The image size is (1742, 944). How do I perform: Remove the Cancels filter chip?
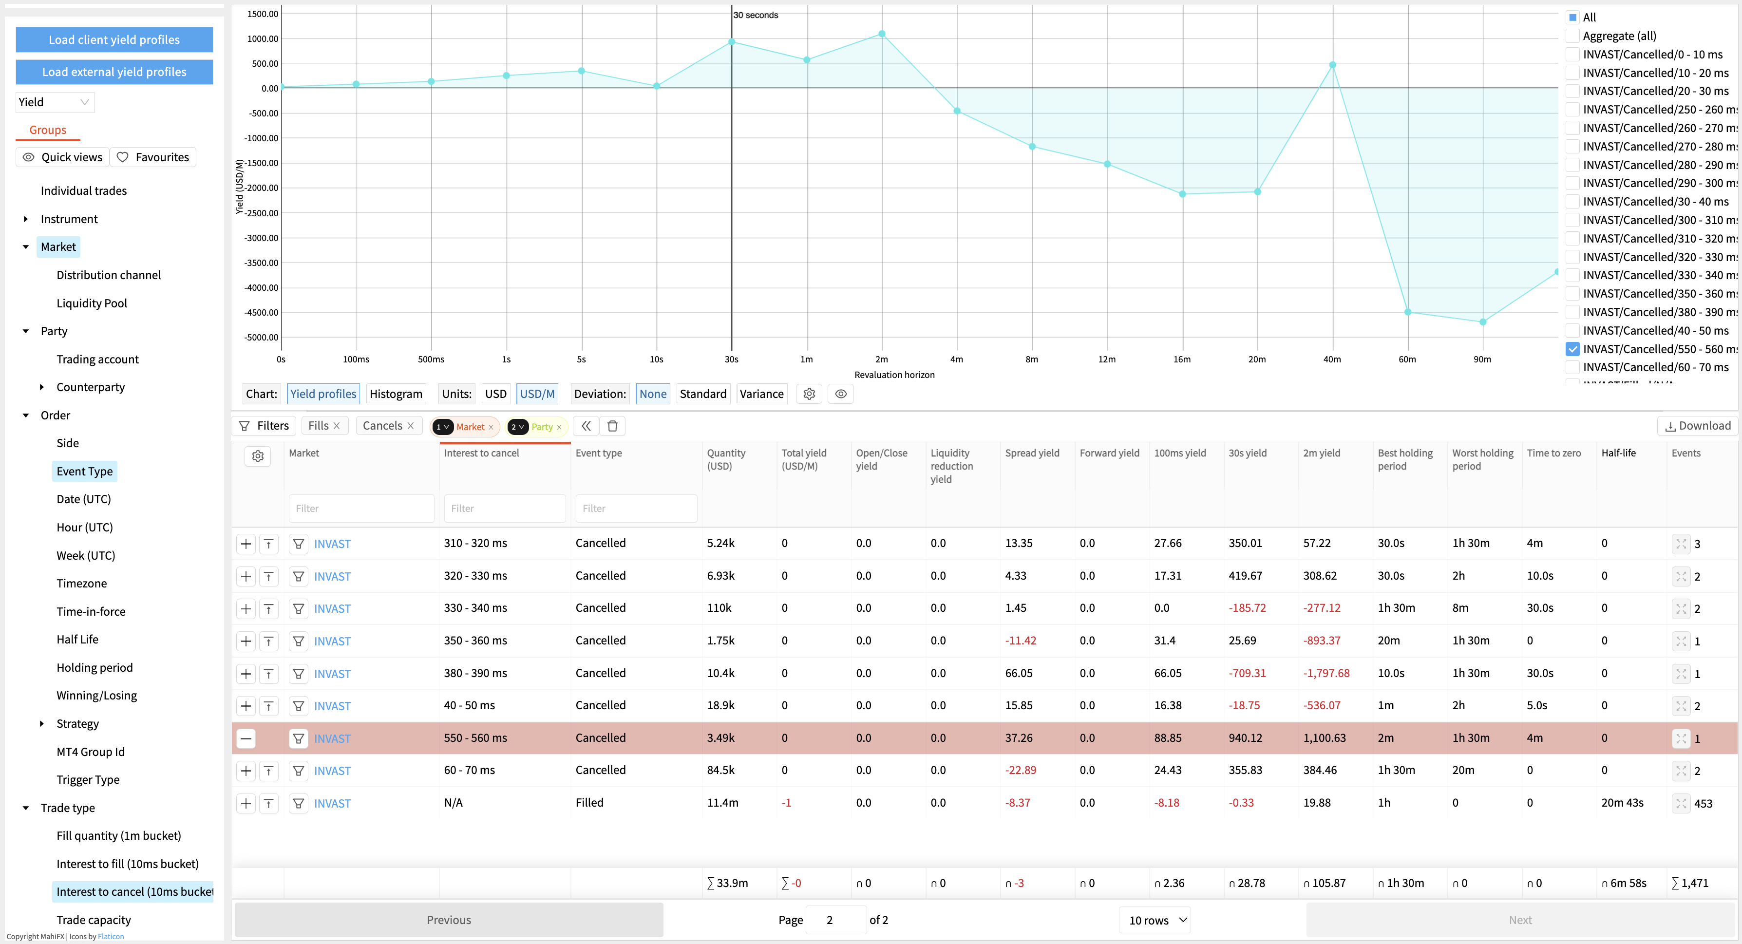[x=411, y=426]
